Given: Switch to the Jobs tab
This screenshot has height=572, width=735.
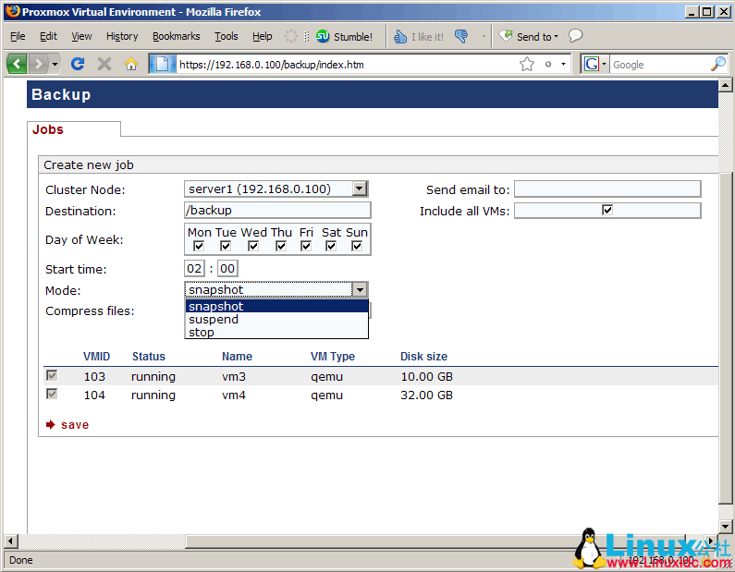Looking at the screenshot, I should click(48, 129).
